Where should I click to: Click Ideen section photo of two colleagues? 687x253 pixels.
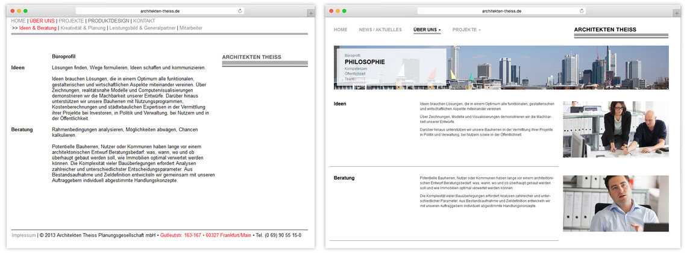(x=615, y=129)
